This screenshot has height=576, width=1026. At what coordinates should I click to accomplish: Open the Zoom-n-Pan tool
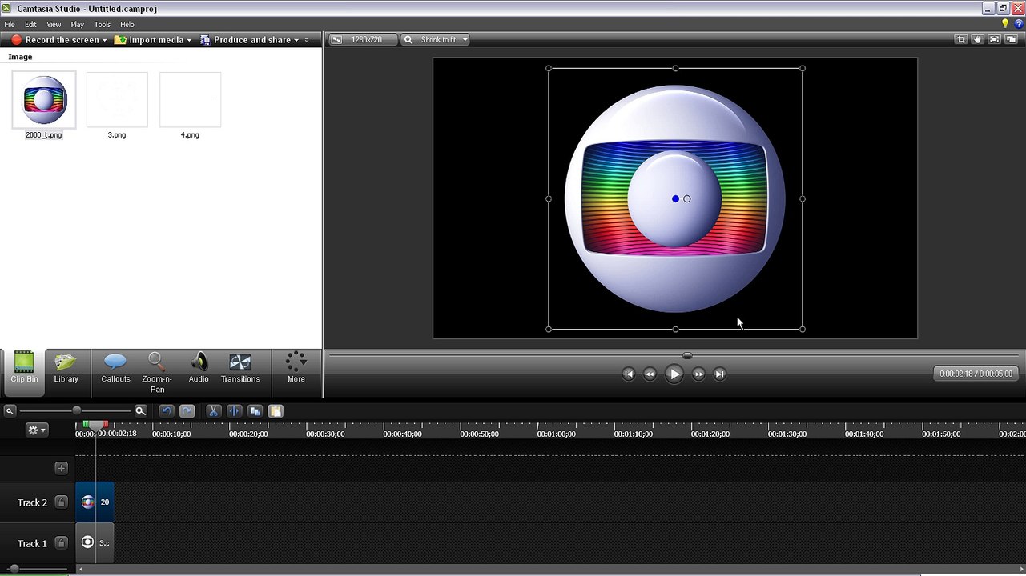(x=157, y=372)
